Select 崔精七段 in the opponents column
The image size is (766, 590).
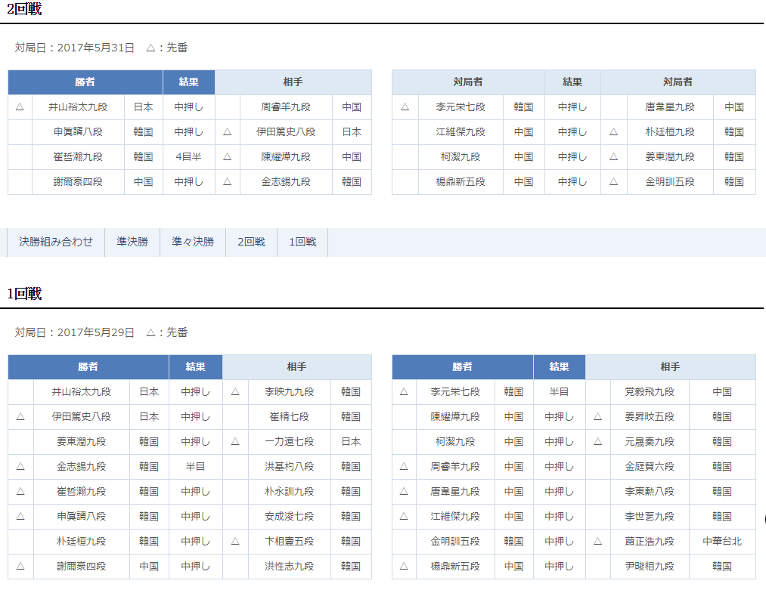click(x=289, y=416)
